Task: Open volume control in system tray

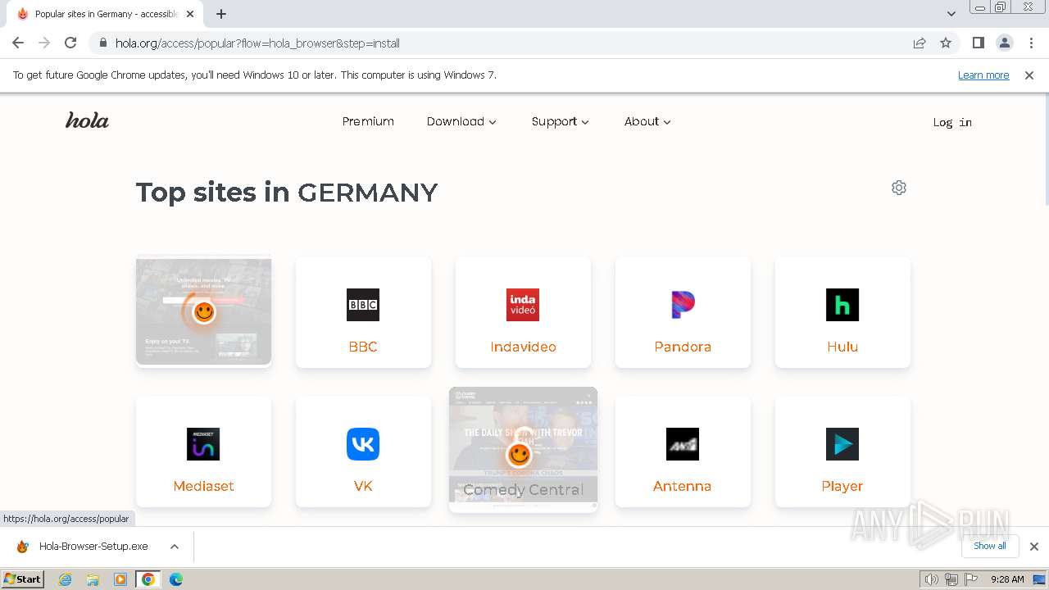Action: coord(931,579)
